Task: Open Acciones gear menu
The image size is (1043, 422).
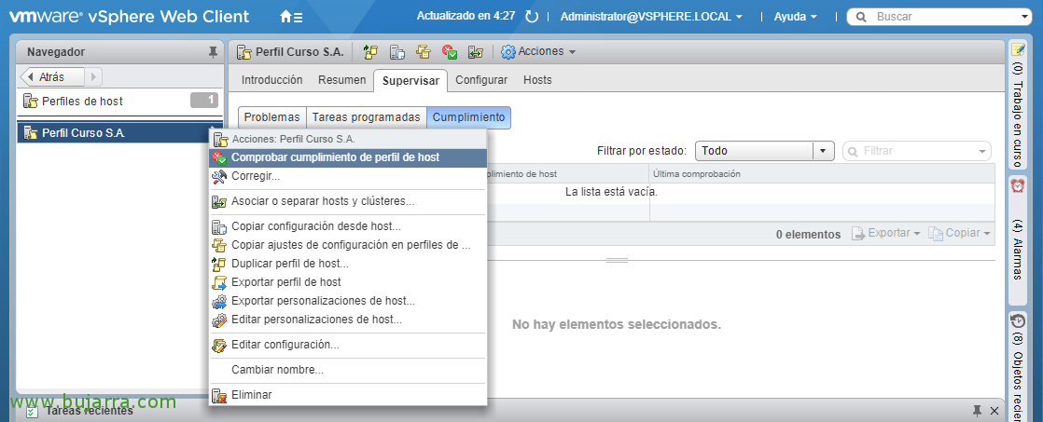Action: click(538, 51)
